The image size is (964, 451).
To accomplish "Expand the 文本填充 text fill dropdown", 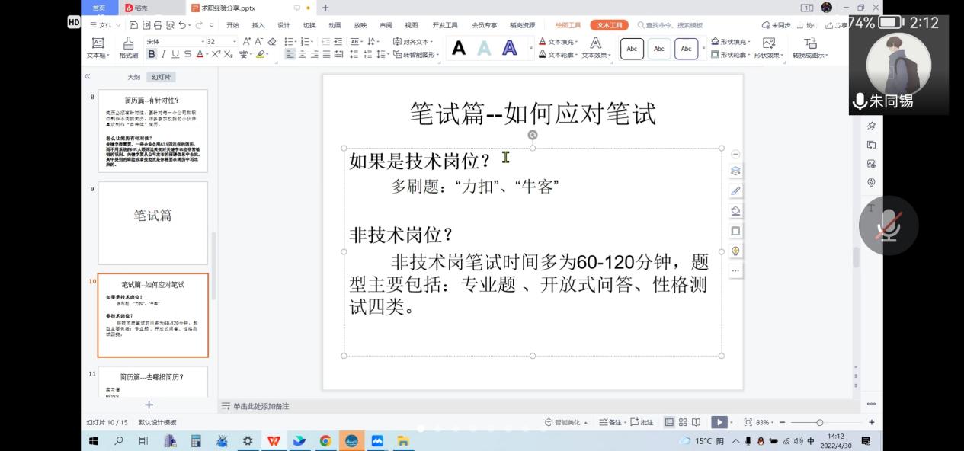I will (x=576, y=42).
